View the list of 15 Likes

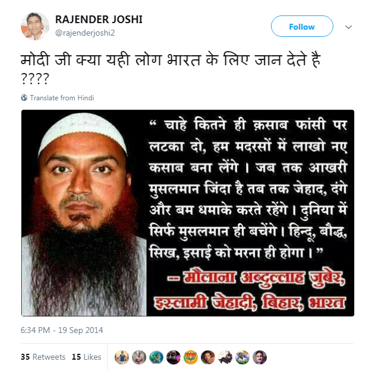(86, 357)
